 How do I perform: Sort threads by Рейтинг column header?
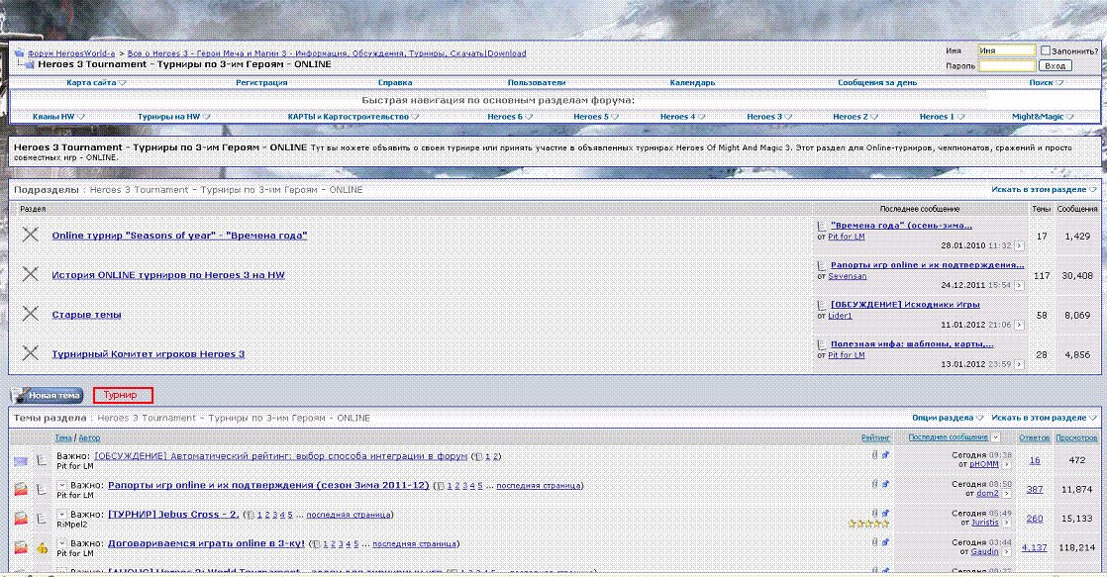click(875, 437)
